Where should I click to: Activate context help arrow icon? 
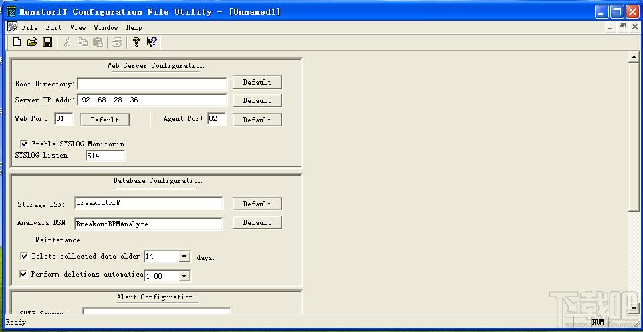152,42
